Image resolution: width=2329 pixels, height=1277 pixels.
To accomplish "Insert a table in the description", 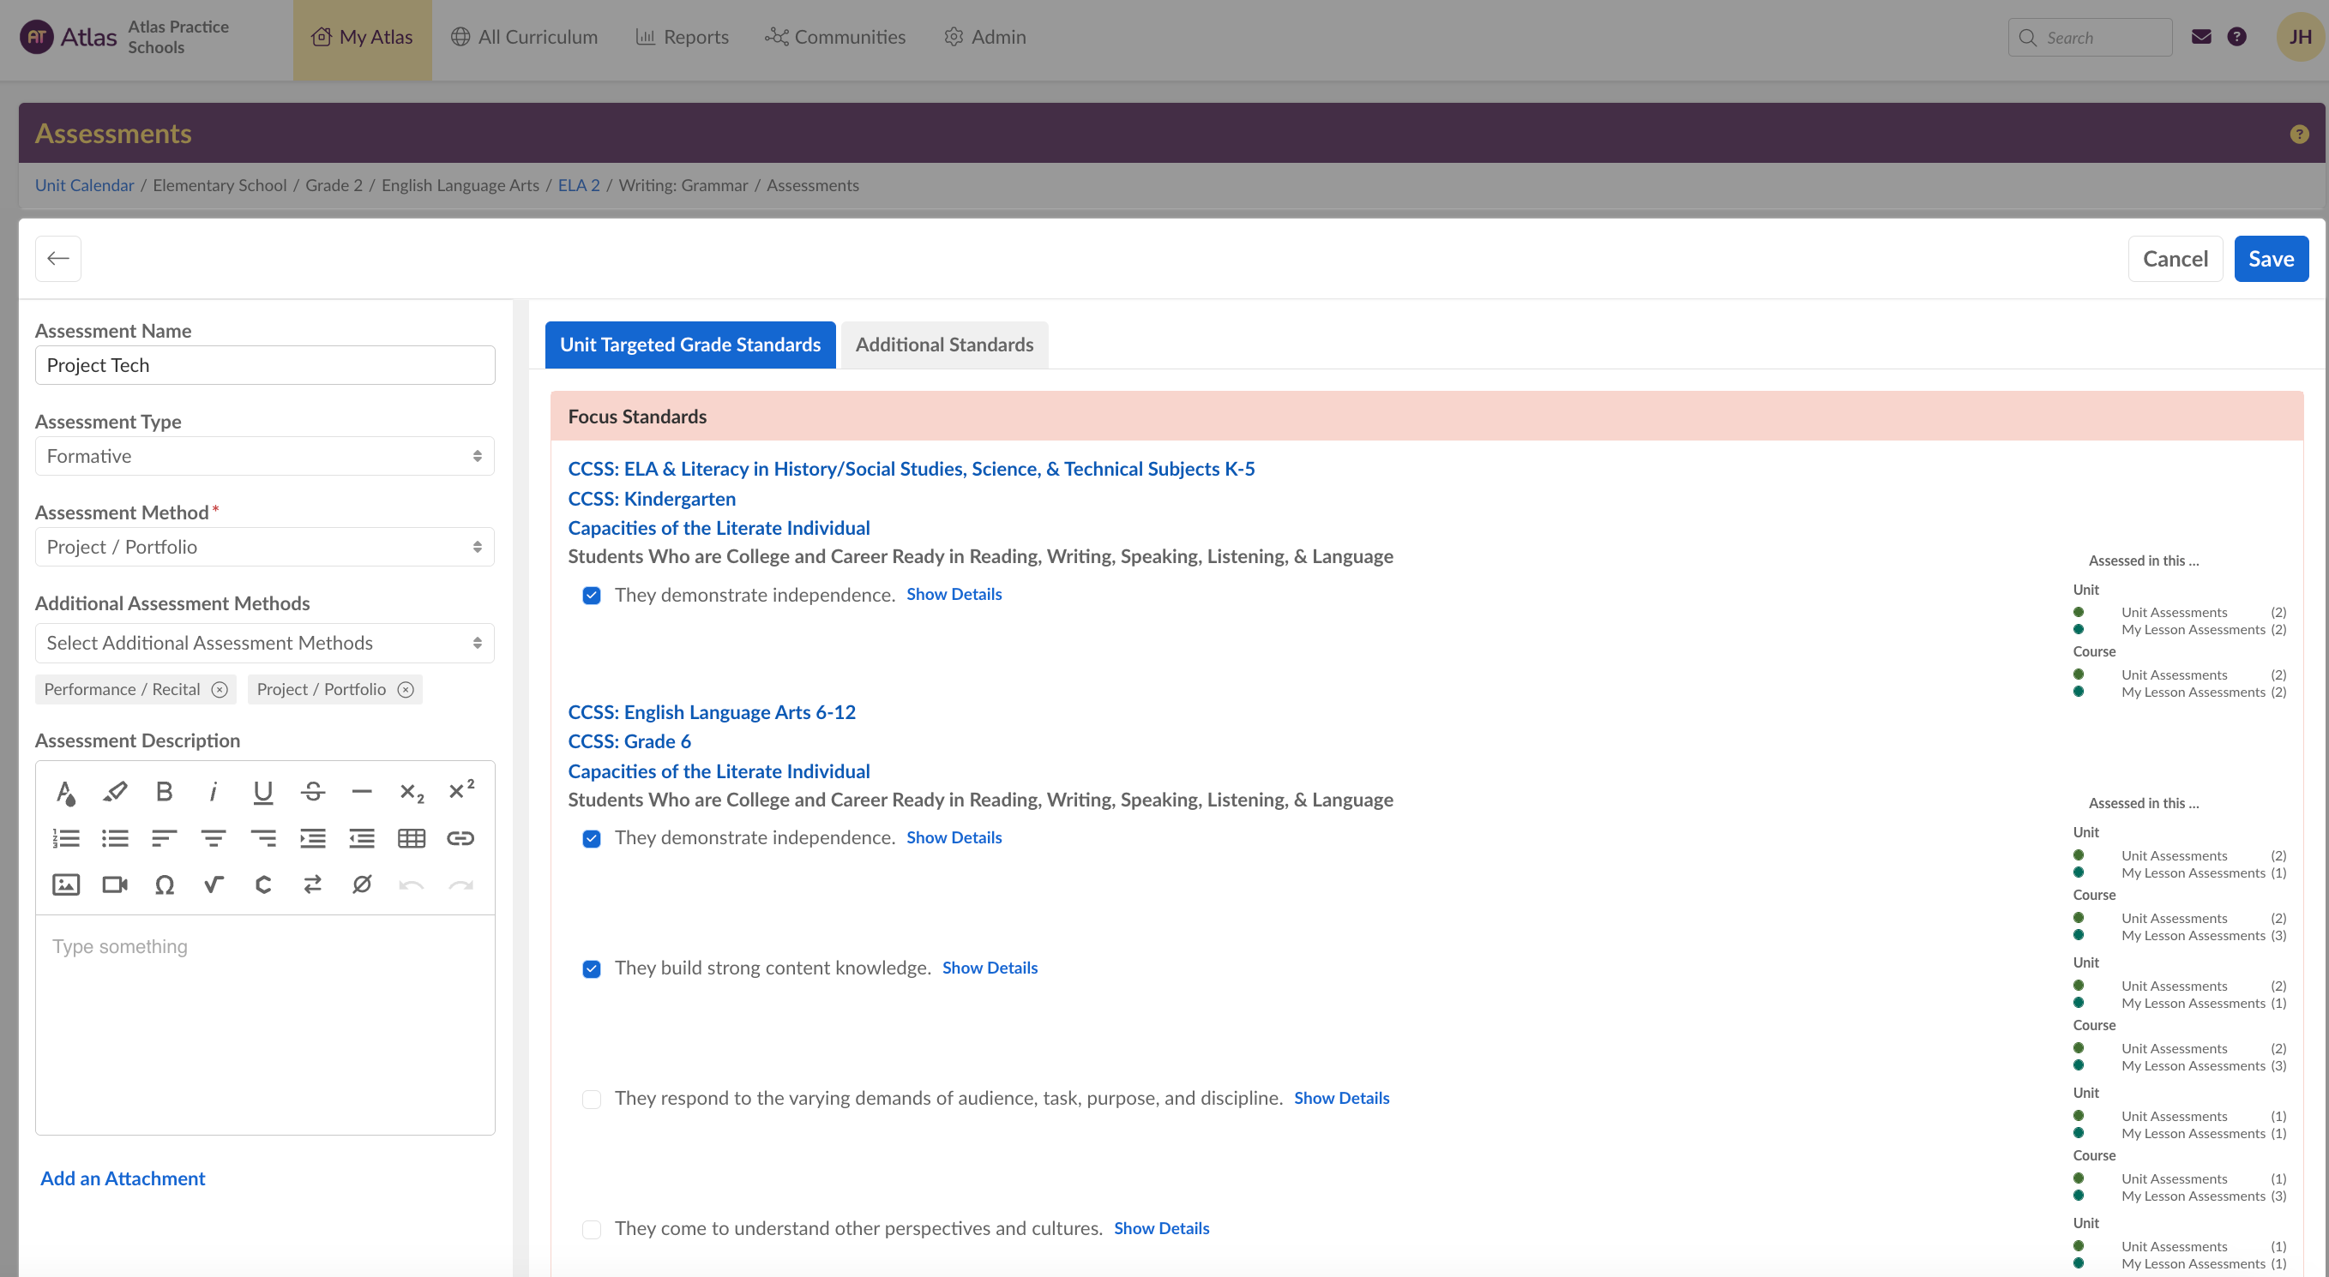I will [412, 838].
